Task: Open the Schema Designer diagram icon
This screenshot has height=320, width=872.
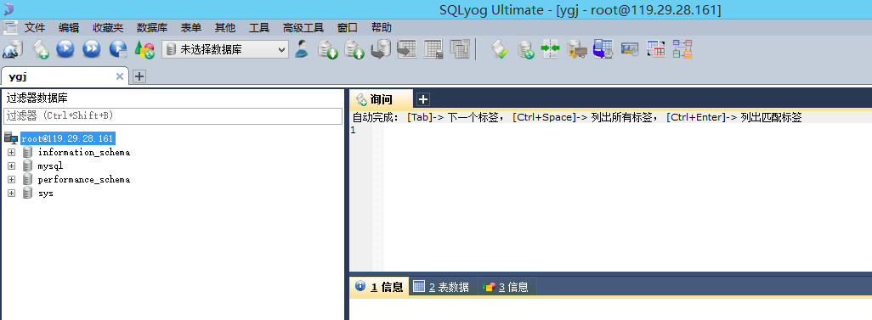Action: (x=682, y=49)
